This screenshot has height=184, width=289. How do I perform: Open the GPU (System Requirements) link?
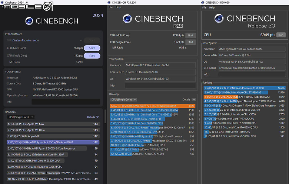coord(26,40)
